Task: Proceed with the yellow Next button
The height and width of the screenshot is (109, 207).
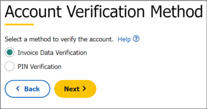Action: [75, 89]
